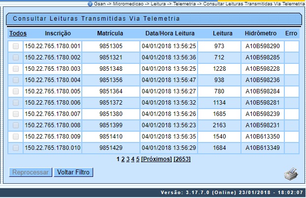Open results page 5
Viewport: 306px width, 198px height.
(138, 159)
